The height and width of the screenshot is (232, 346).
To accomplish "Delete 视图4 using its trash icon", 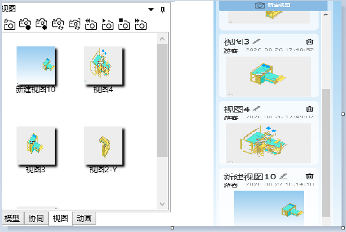I will pyautogui.click(x=310, y=109).
